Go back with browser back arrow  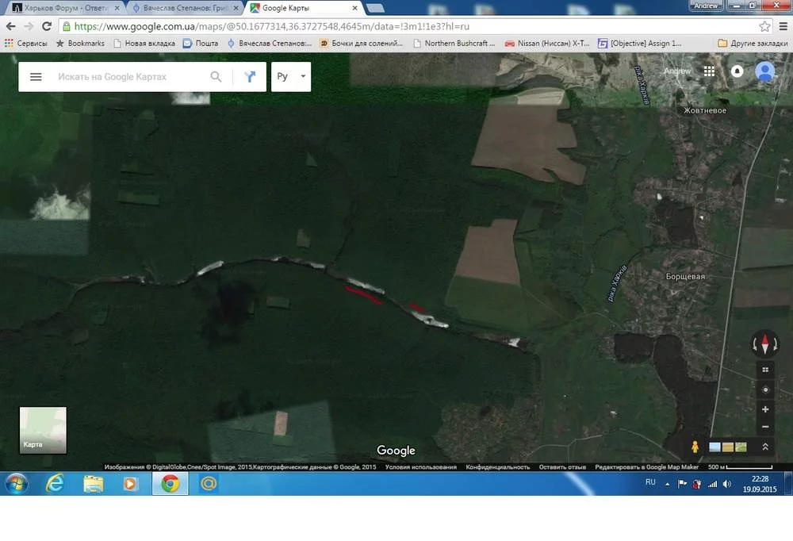tap(10, 26)
